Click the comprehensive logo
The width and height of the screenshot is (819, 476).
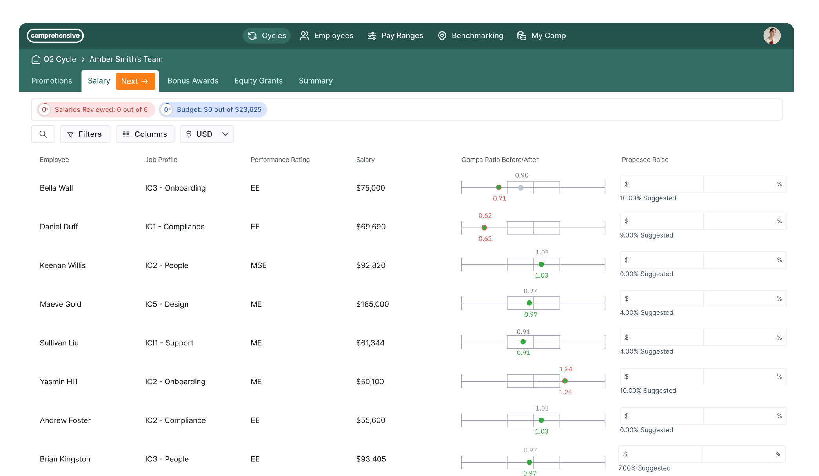55,36
